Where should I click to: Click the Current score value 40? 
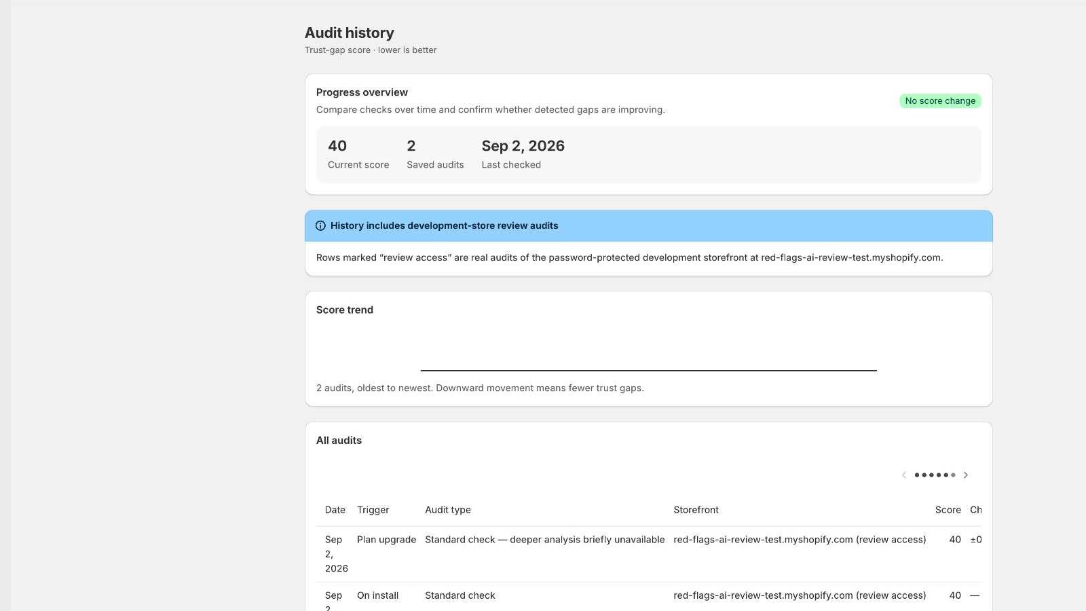(x=337, y=146)
